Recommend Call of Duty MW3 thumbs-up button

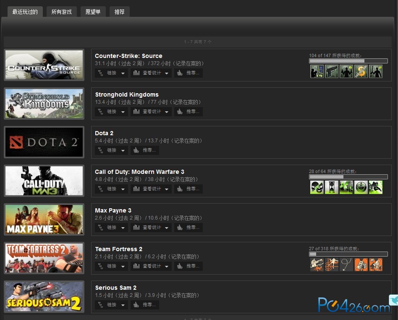pyautogui.click(x=189, y=189)
